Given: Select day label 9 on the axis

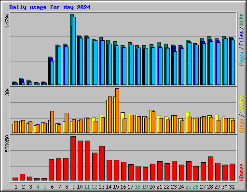Looking at the screenshot, I should (74, 187).
